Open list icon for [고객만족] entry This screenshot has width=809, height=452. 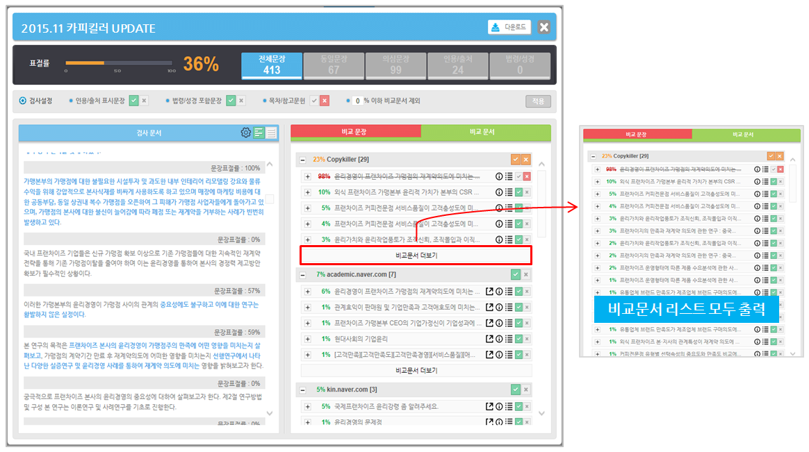(x=509, y=355)
